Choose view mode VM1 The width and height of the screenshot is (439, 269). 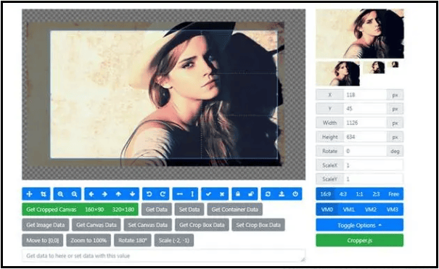pyautogui.click(x=349, y=210)
